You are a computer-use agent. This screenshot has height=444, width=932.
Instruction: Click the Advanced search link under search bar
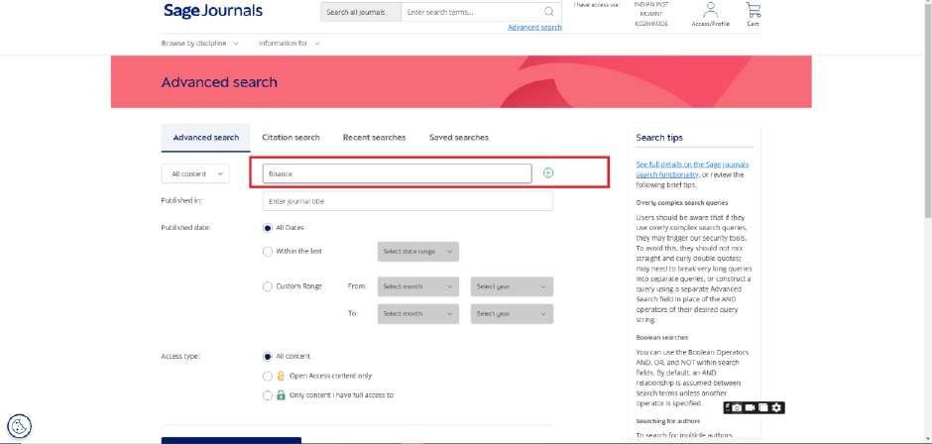click(x=534, y=27)
